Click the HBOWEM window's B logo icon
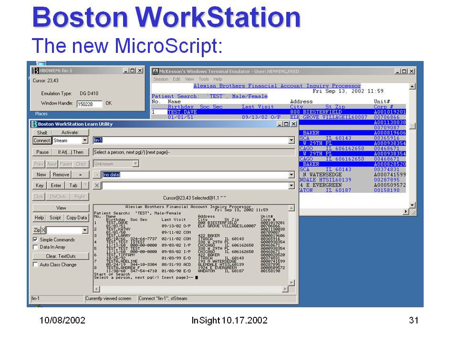Viewport: 458px width, 343px height. pyautogui.click(x=34, y=71)
